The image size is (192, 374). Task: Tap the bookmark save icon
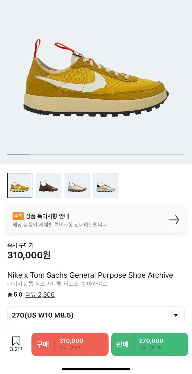click(16, 341)
